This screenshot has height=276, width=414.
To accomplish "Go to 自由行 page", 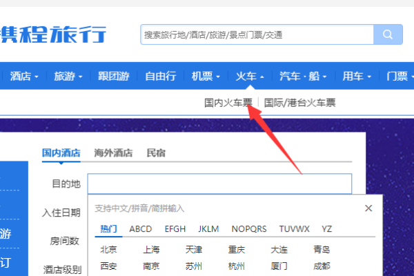I will coord(160,77).
